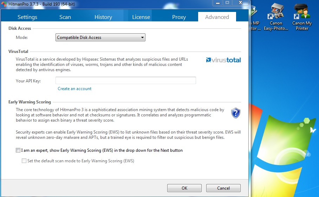Image resolution: width=319 pixels, height=197 pixels.
Task: Click the 'Your API Key:' label
Action: coord(28,81)
